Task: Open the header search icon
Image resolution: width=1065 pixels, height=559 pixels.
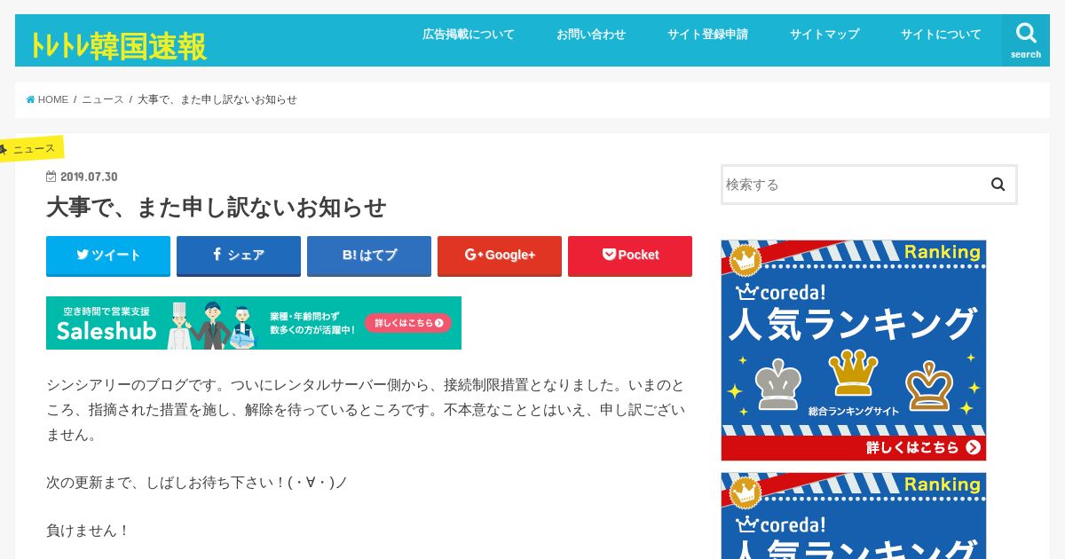Action: pos(1026,40)
